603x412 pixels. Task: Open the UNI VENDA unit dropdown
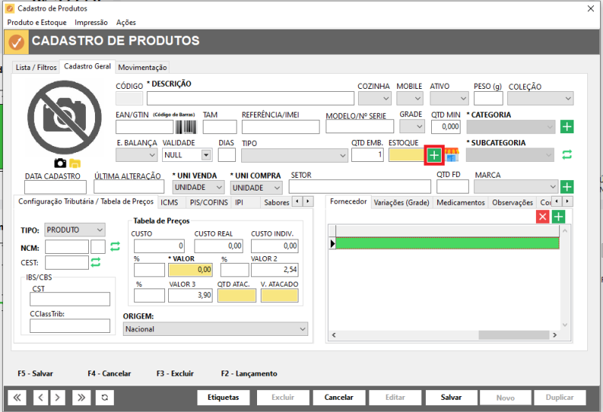(198, 188)
